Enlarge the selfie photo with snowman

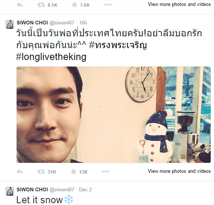tap(114, 115)
